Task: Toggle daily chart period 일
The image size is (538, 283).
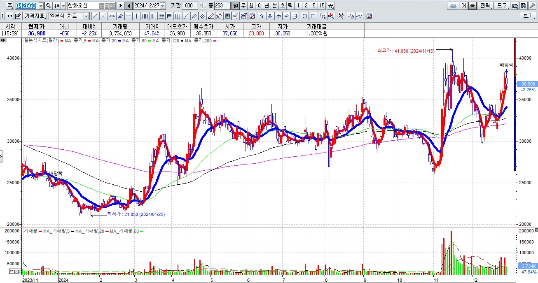Action: 235,6
